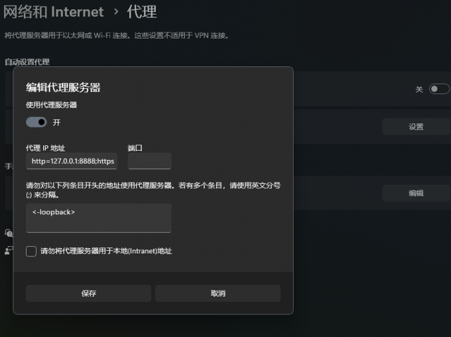Viewport: 451px width, 337px height.
Task: Click the 编辑 button in background page
Action: pos(416,193)
